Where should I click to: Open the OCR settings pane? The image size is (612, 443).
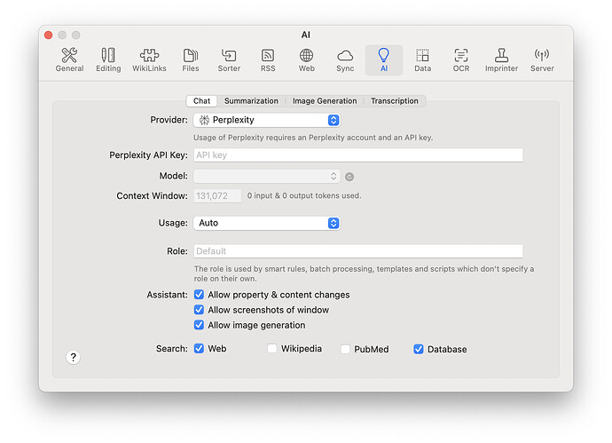[x=461, y=60]
